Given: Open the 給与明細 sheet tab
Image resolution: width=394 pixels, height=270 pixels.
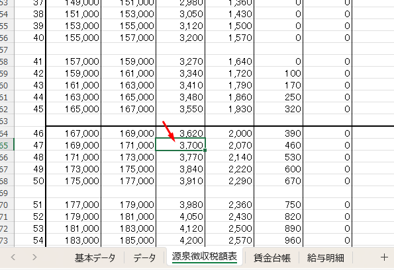Looking at the screenshot, I should [325, 257].
